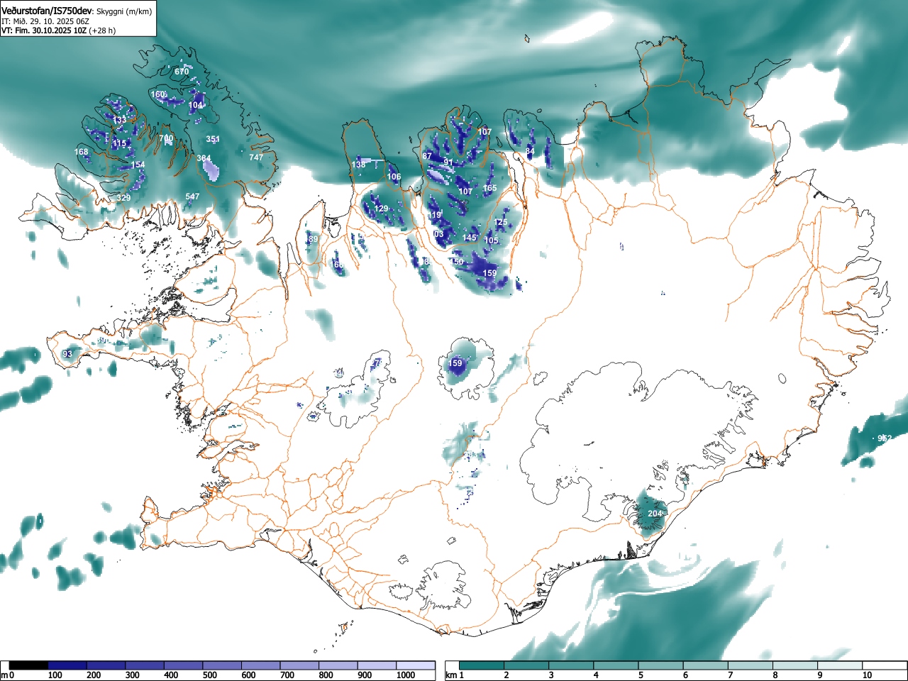Select the 500–600 m legend color swatch
Viewport: 908px width, 681px height.
223,665
